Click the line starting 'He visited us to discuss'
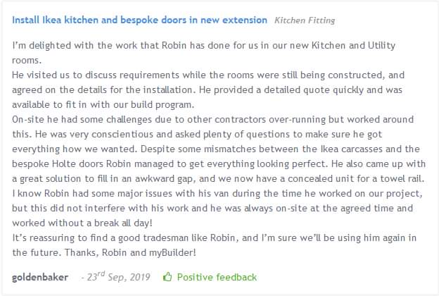This screenshot has width=439, height=296. pos(208,75)
